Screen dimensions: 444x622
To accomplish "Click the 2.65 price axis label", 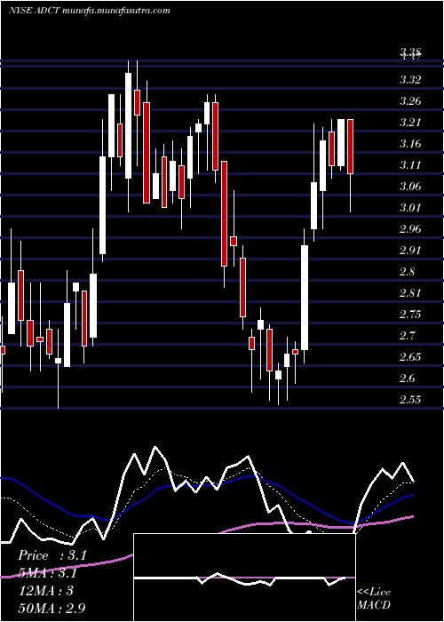I will 410,357.
